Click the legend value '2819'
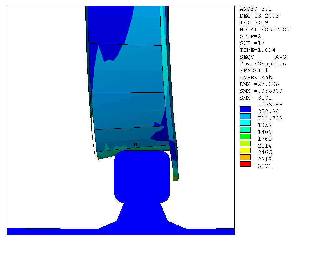This screenshot has height=255, width=320. coord(265,159)
